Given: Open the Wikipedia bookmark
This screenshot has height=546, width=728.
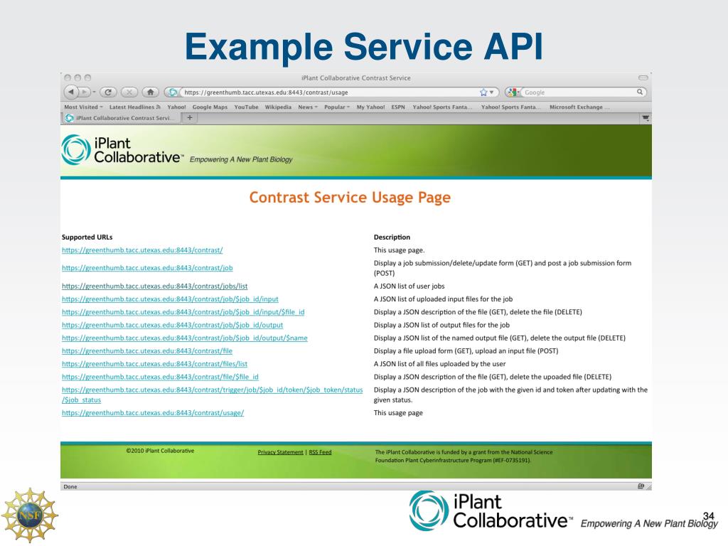Looking at the screenshot, I should (278, 107).
